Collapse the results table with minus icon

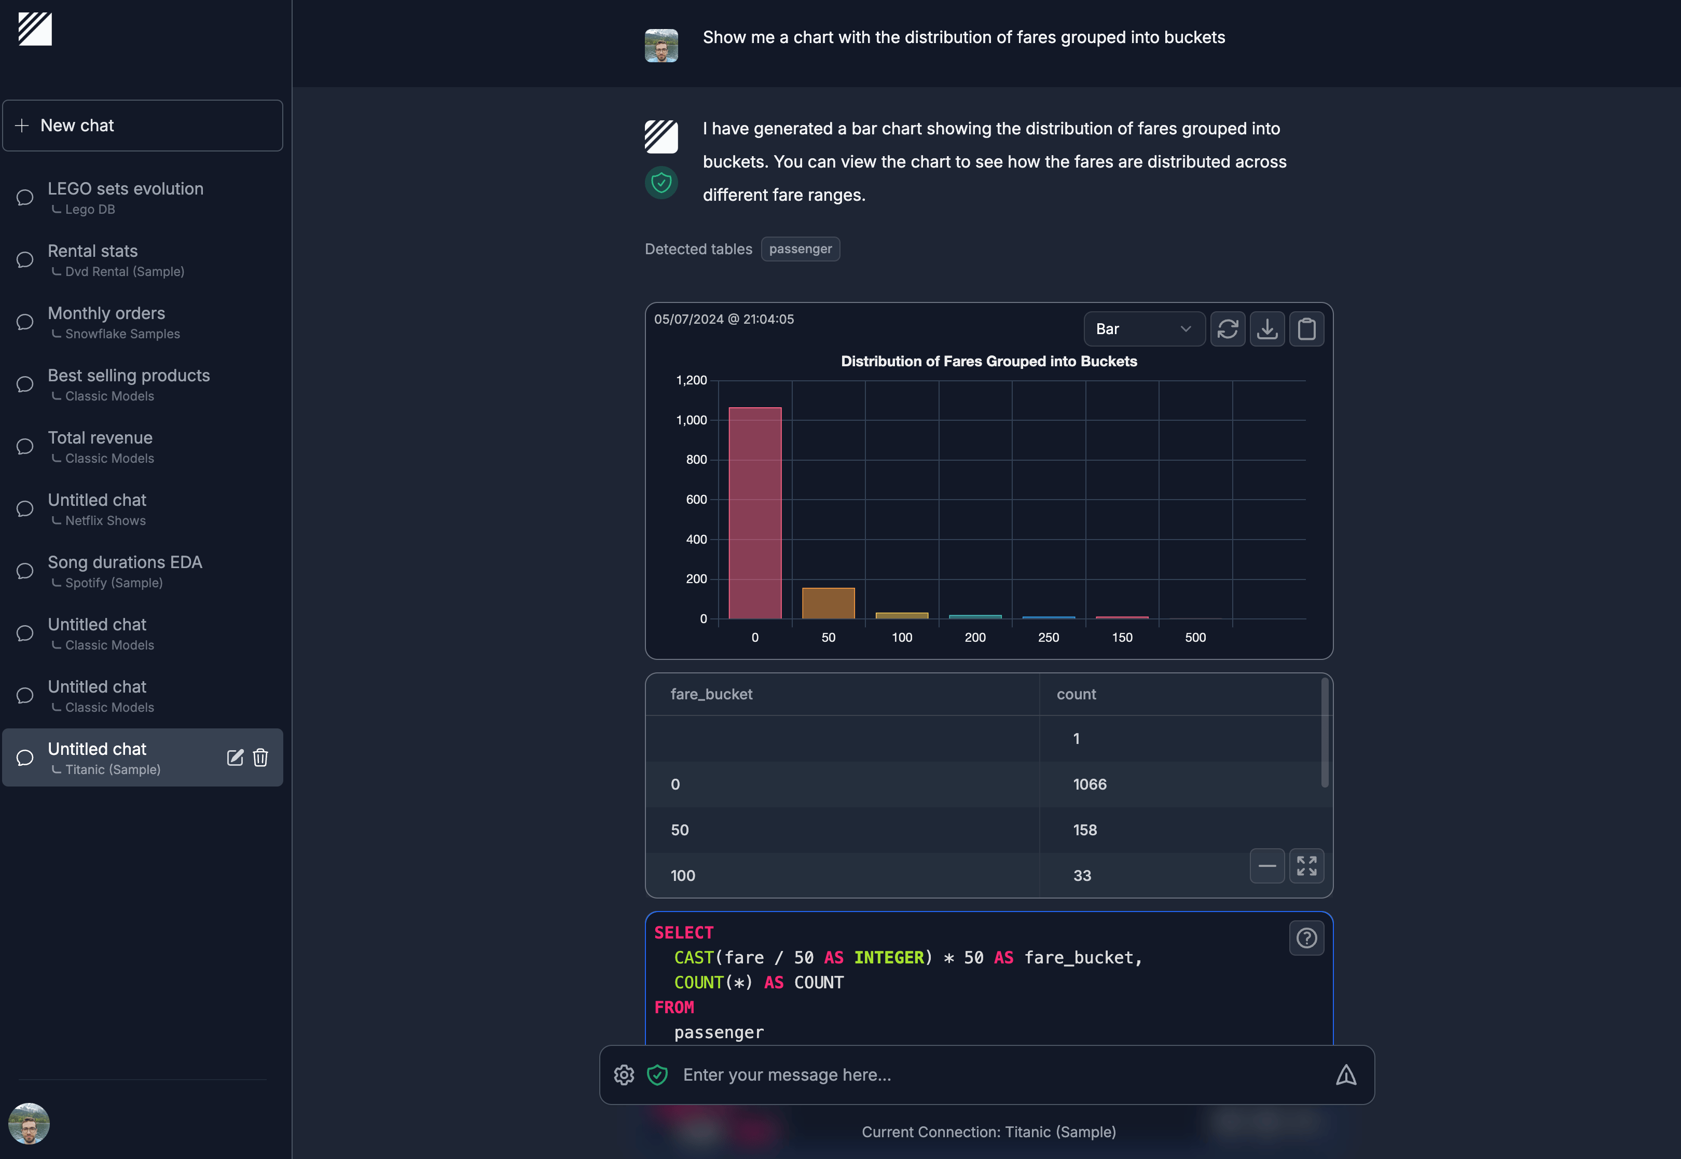(1267, 866)
